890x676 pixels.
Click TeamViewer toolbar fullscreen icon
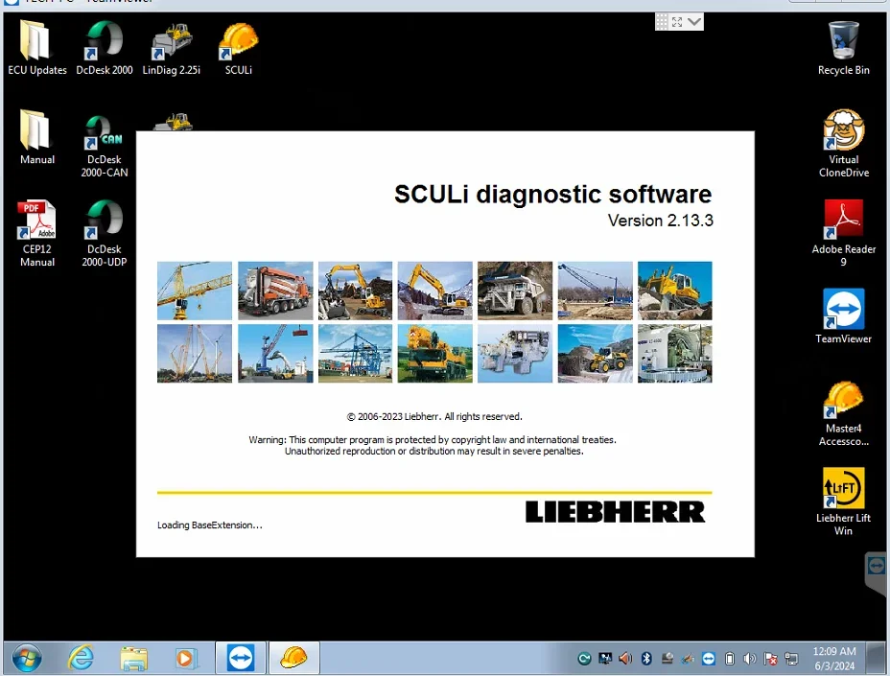(x=676, y=21)
